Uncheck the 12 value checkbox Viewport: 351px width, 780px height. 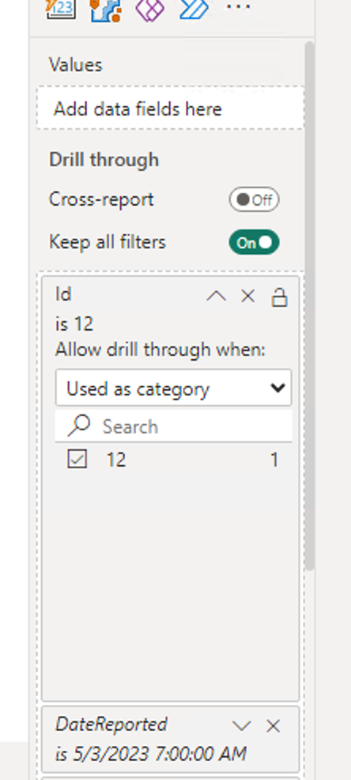pyautogui.click(x=77, y=460)
